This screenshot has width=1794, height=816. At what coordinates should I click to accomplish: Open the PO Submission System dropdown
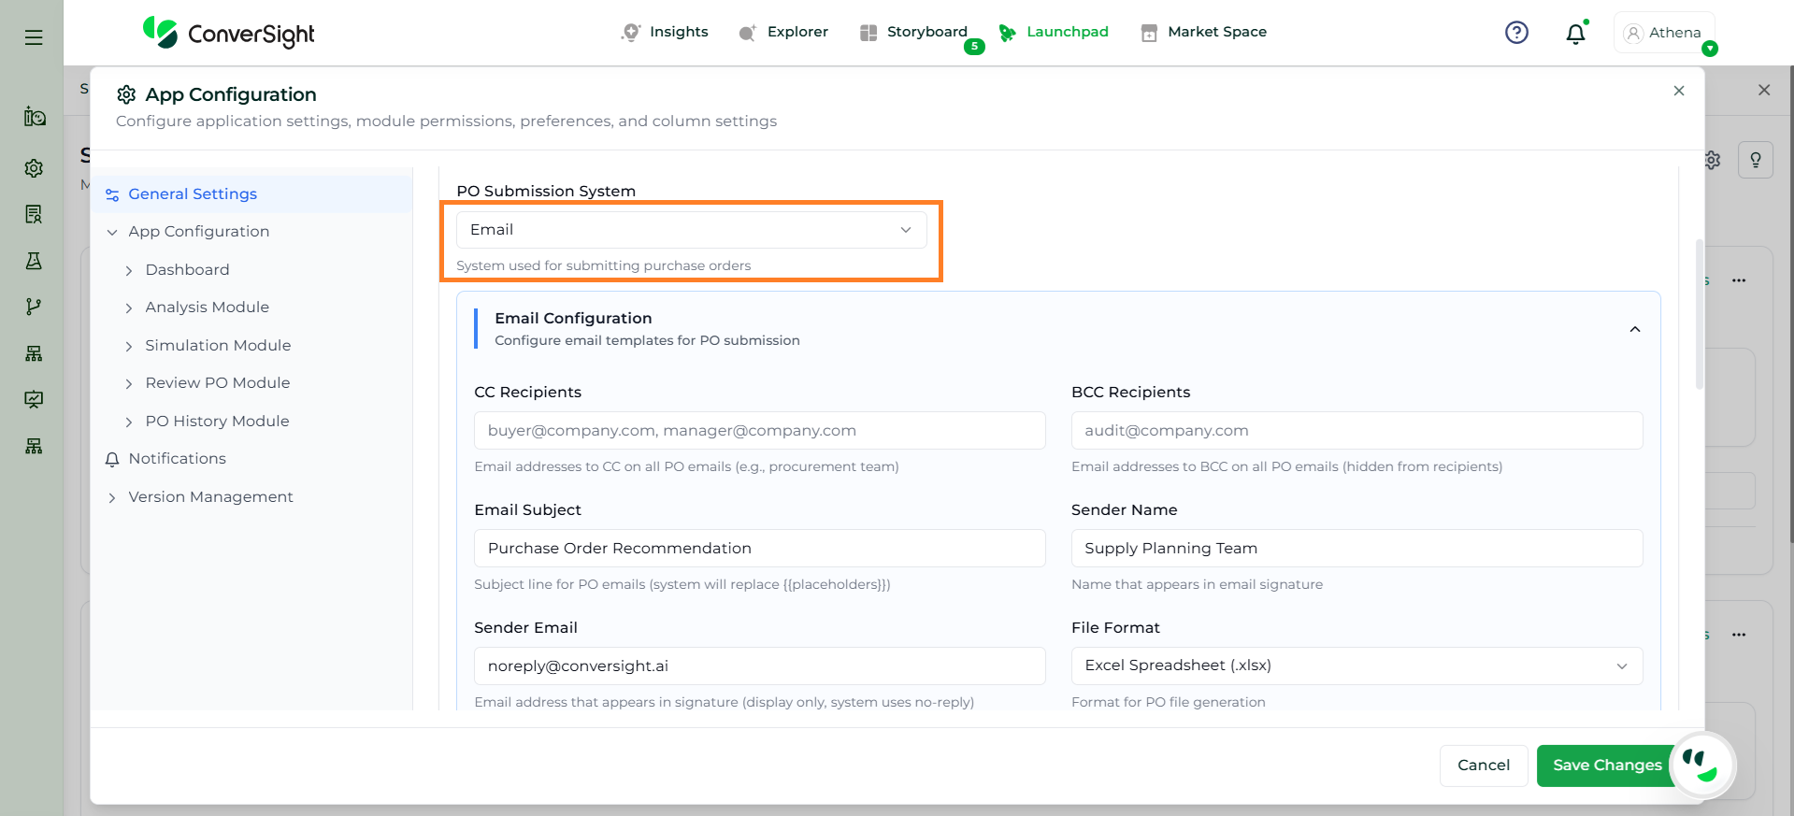tap(691, 230)
